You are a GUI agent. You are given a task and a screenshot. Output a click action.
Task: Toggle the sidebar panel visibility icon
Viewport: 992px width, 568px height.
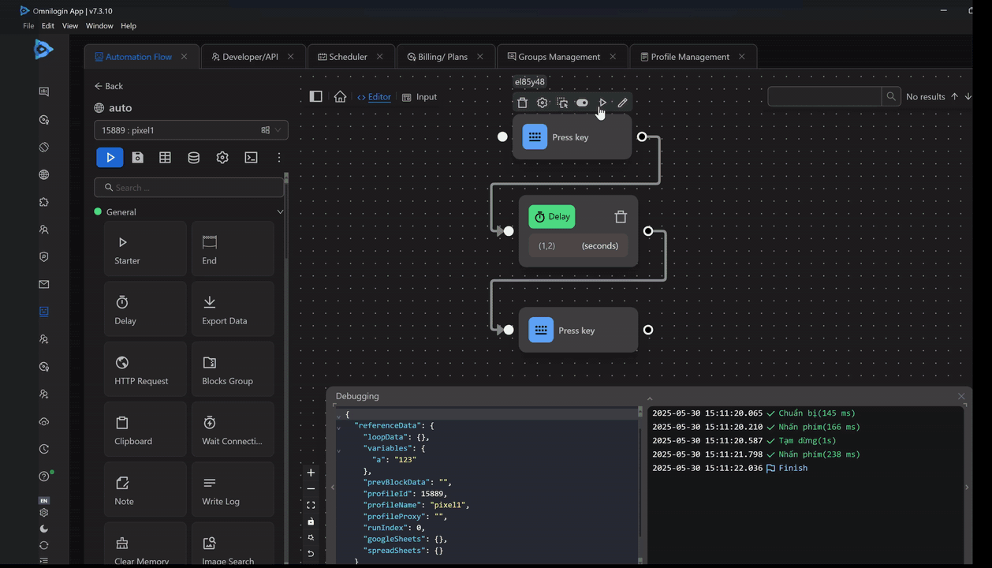point(315,97)
